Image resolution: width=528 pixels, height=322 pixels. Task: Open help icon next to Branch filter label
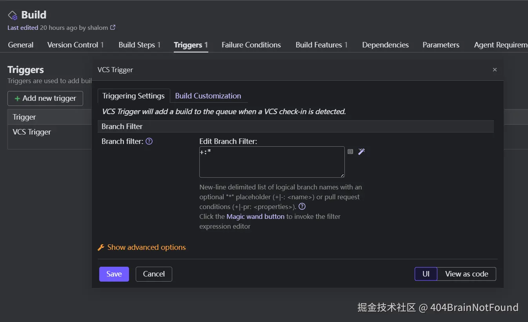pos(149,141)
